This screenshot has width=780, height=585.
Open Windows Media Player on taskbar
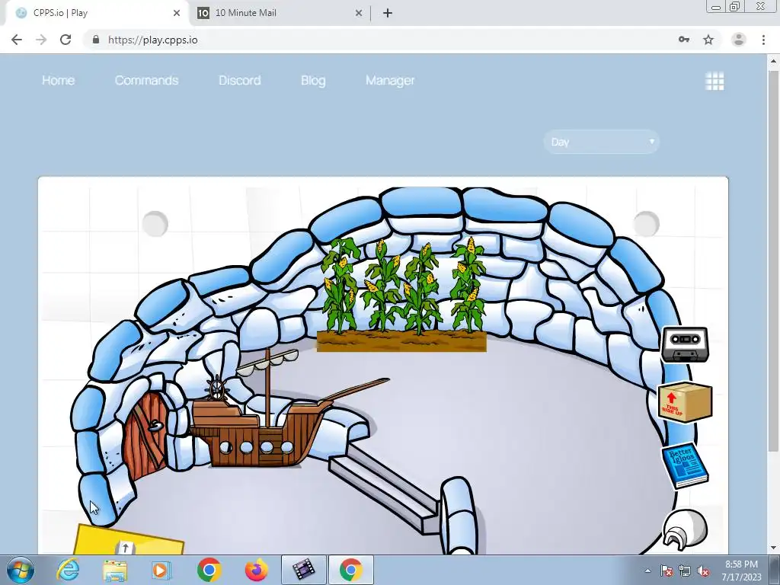pos(161,570)
